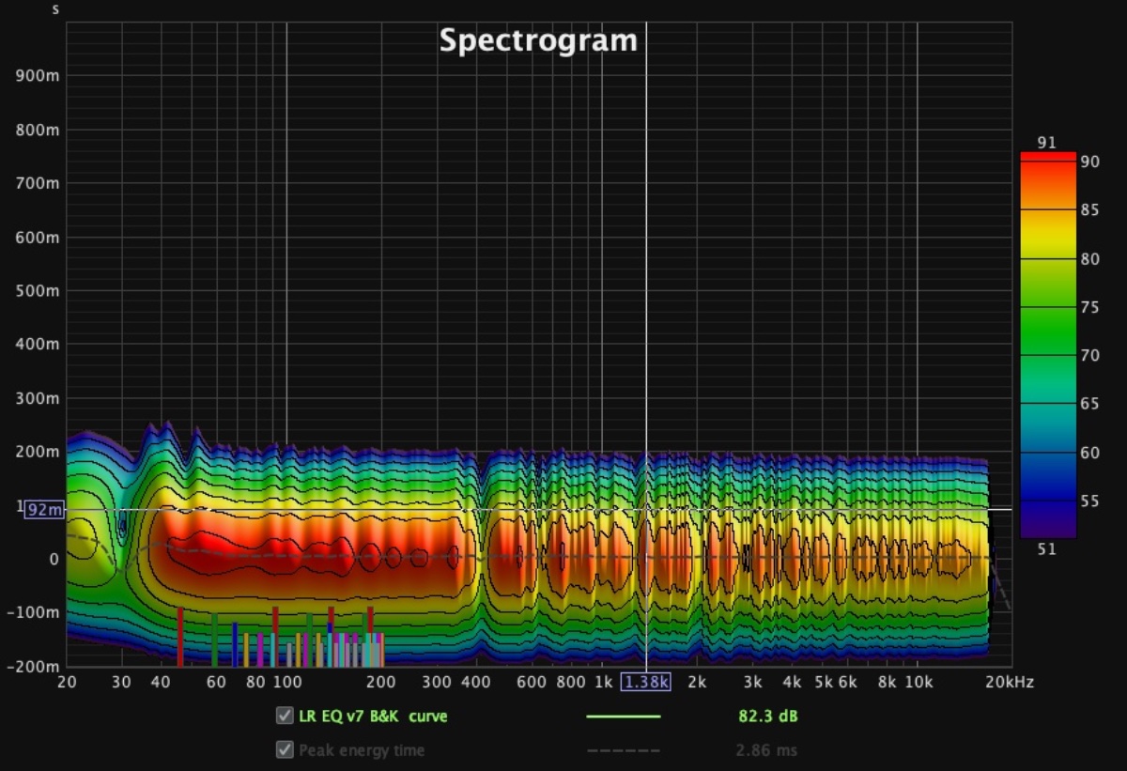The image size is (1127, 771).
Task: Toggle the Peak energy time checkbox
Action: 284,750
